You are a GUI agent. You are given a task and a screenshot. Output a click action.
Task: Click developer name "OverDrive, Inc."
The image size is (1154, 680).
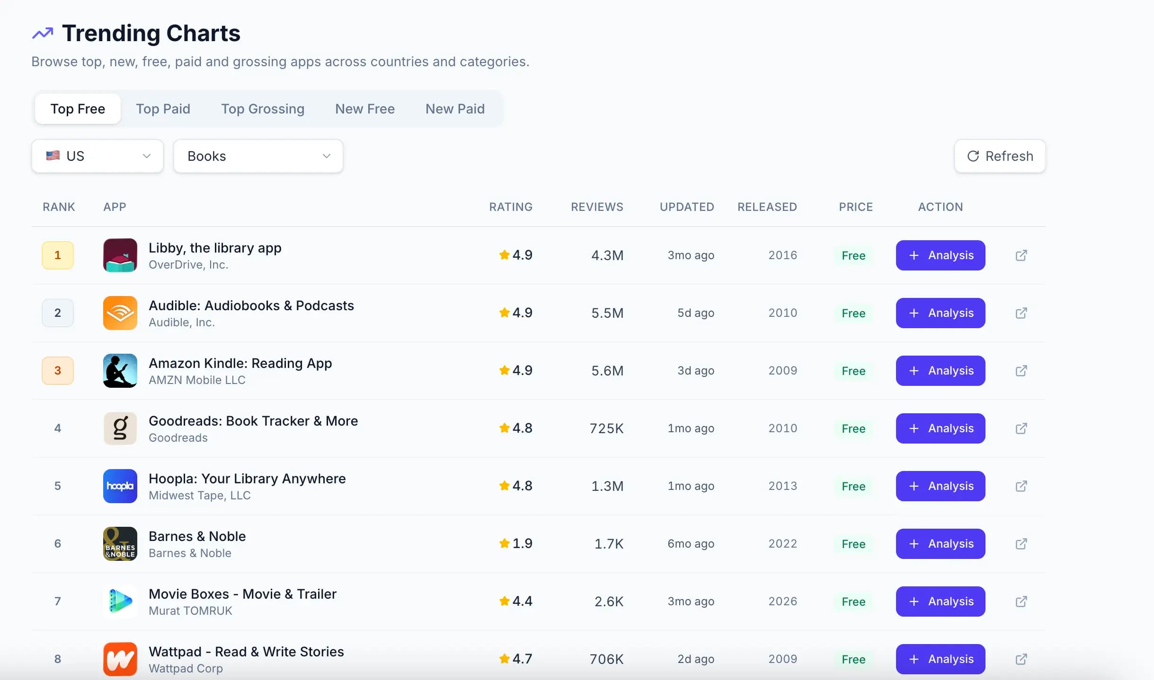coord(188,265)
